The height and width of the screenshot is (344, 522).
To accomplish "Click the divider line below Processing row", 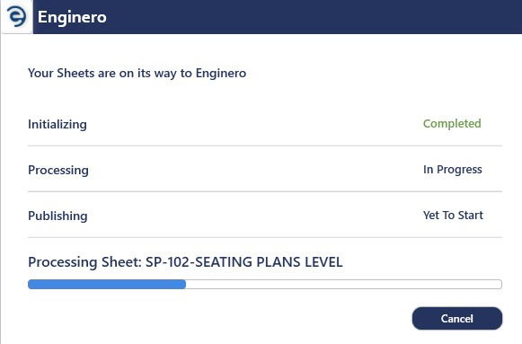I will pyautogui.click(x=265, y=191).
